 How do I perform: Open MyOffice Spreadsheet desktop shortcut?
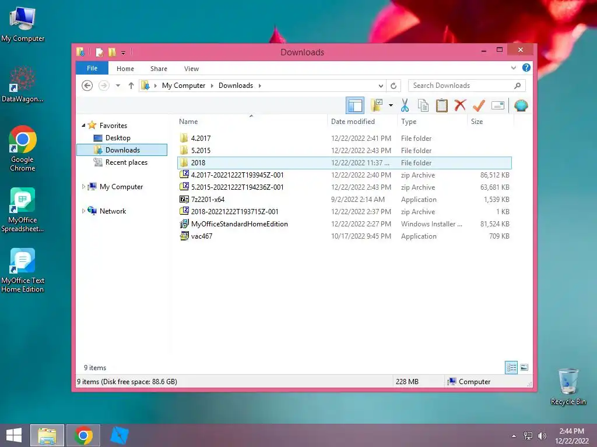[x=23, y=210]
